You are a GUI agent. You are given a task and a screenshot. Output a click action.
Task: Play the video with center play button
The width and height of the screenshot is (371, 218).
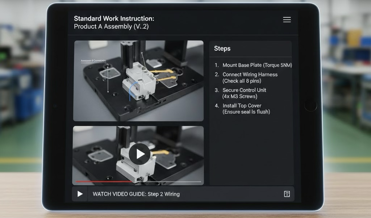pos(139,154)
